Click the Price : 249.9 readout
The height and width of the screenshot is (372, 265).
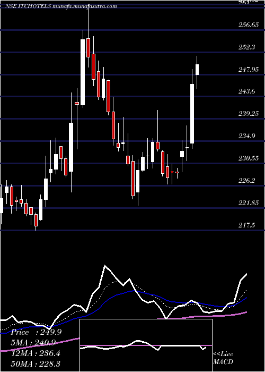36,332
